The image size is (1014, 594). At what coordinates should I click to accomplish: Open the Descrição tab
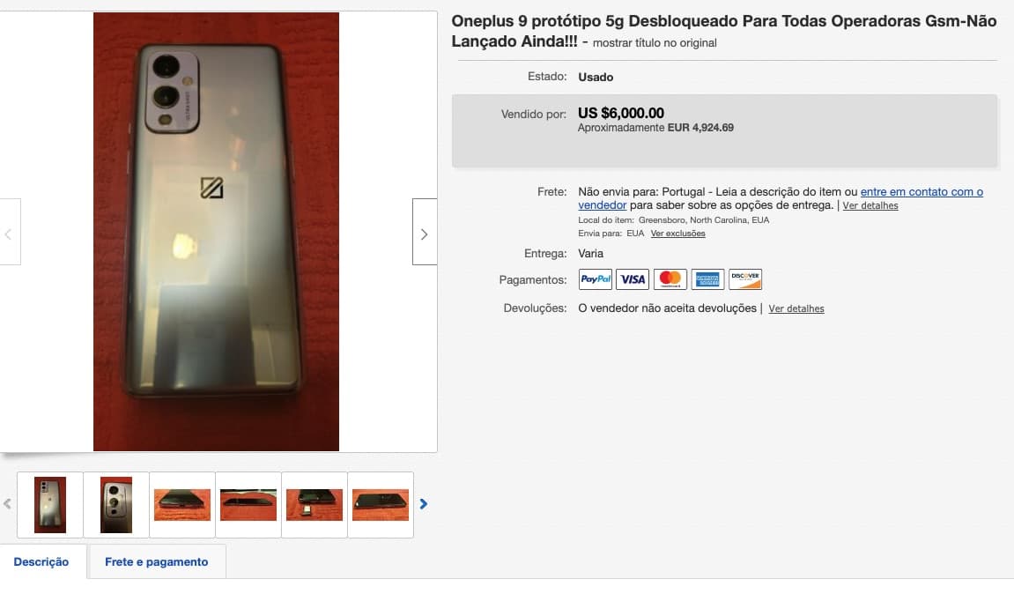[42, 561]
